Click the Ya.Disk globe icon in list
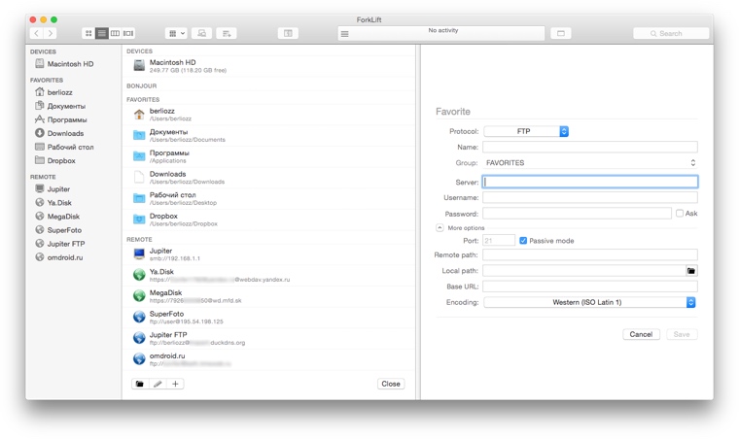The width and height of the screenshot is (739, 439). tap(139, 275)
